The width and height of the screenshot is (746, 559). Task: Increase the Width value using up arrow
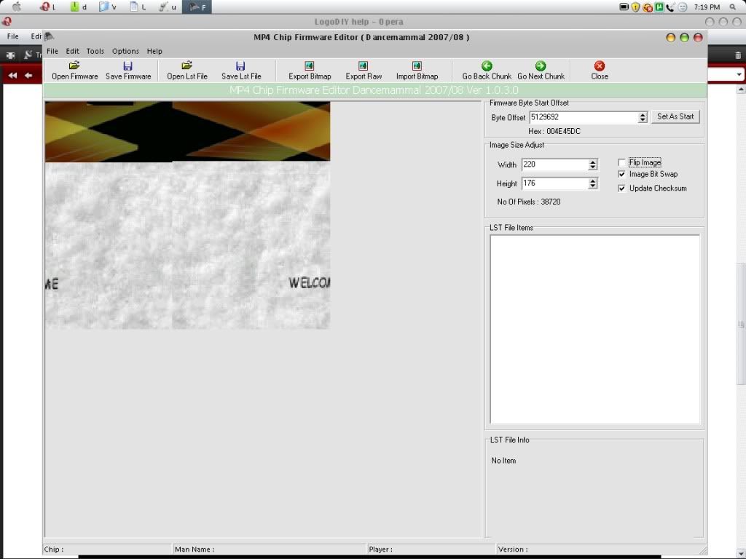[593, 162]
